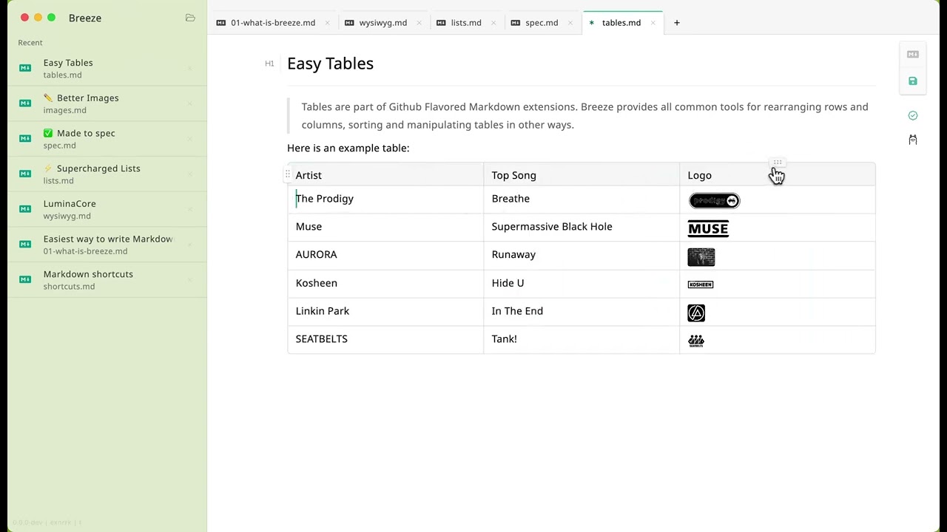Open Supercharged Lists recent file

107,174
